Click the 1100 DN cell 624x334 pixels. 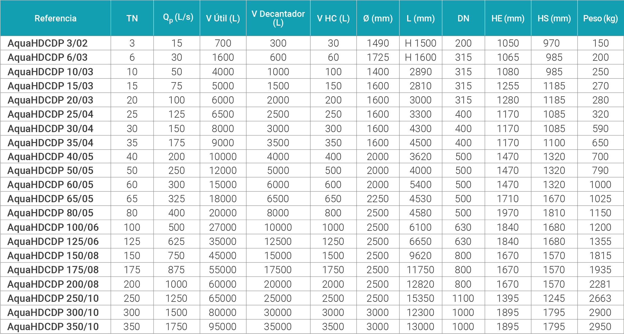tap(463, 298)
